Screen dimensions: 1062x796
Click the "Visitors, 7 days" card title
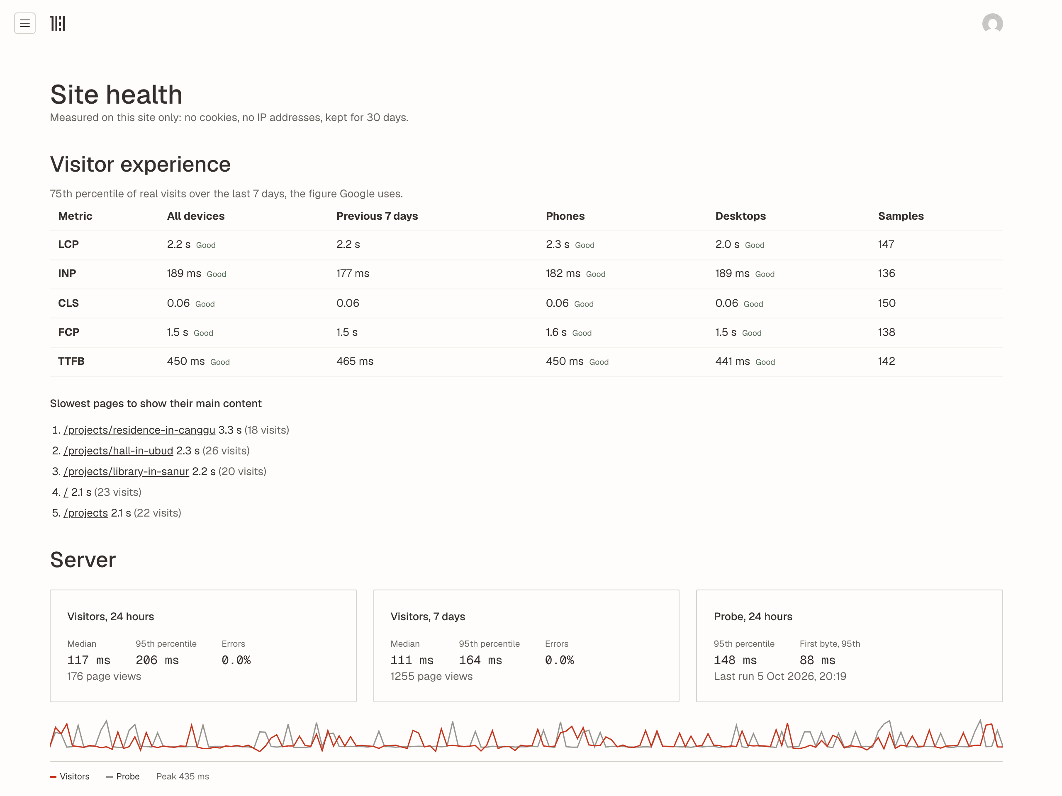(x=428, y=616)
